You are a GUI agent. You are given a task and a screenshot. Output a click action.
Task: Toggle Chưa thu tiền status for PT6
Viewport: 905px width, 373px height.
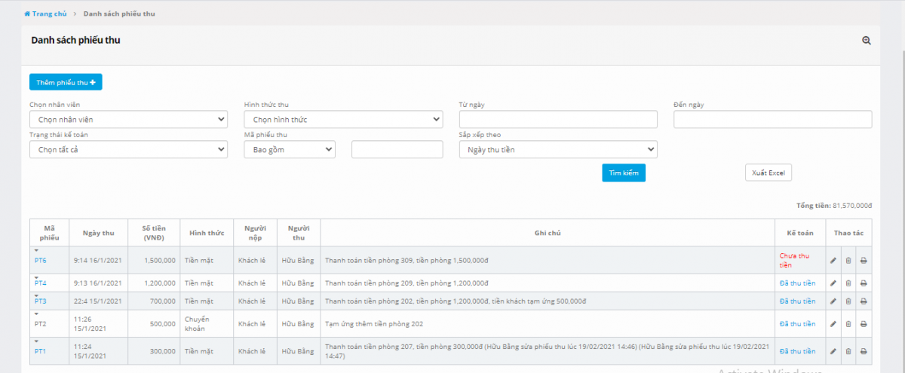[796, 260]
